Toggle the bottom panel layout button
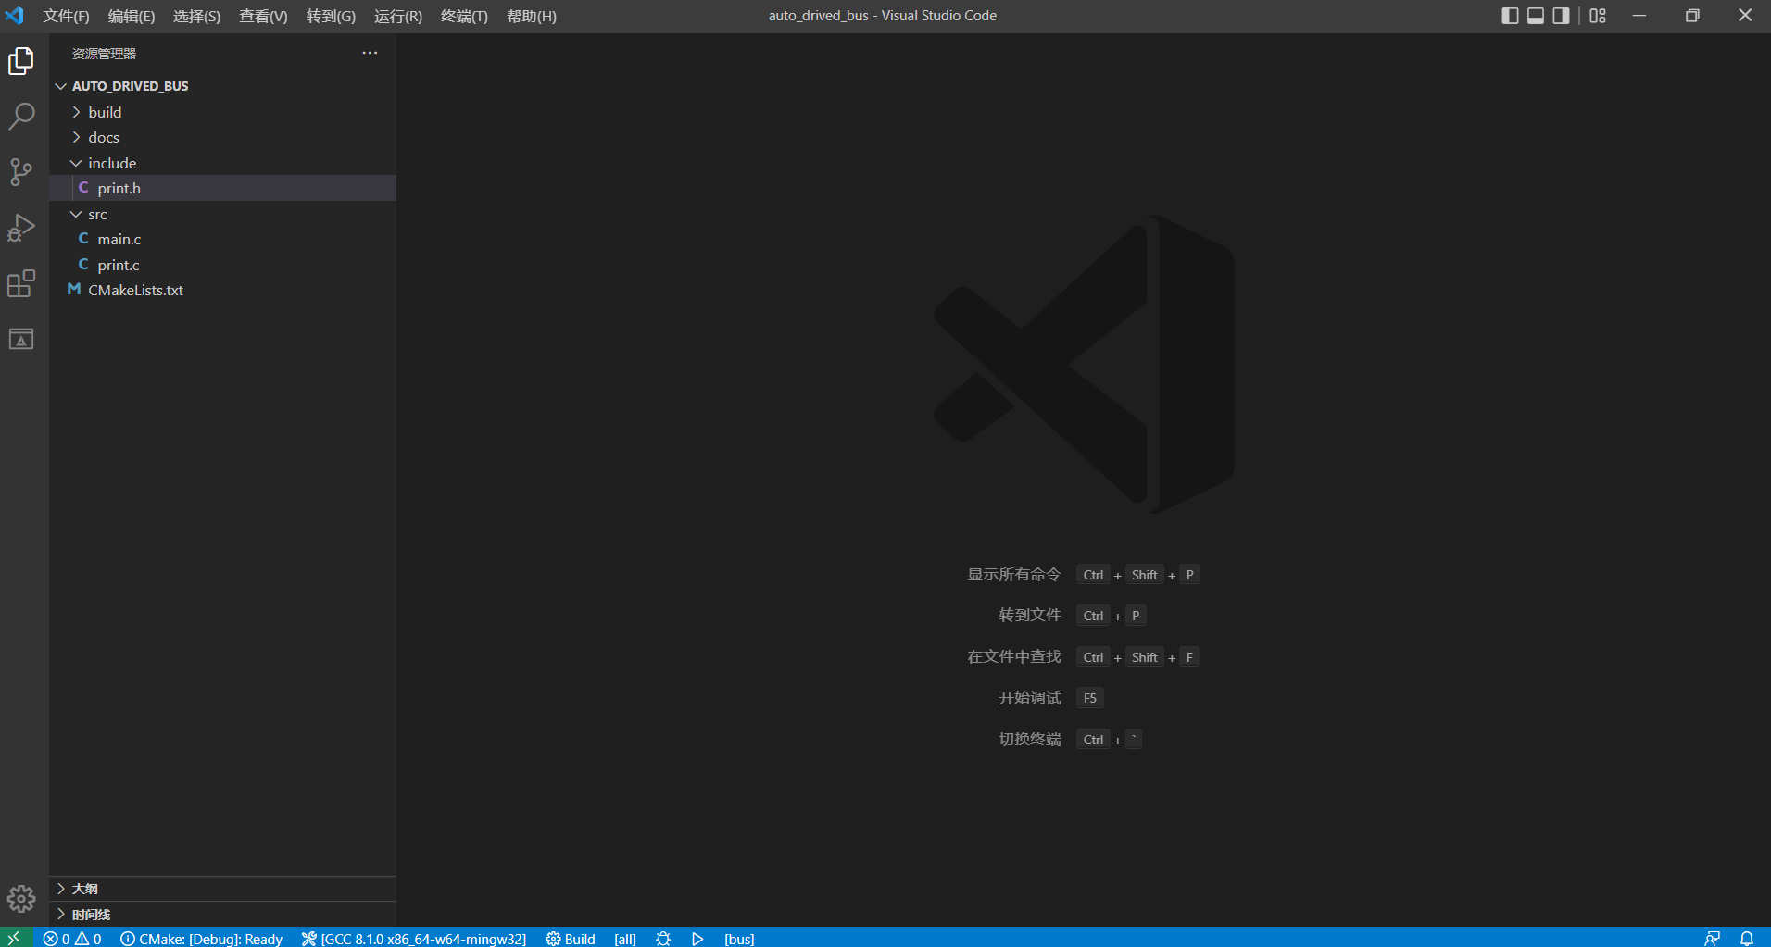Image resolution: width=1771 pixels, height=947 pixels. pos(1536,16)
